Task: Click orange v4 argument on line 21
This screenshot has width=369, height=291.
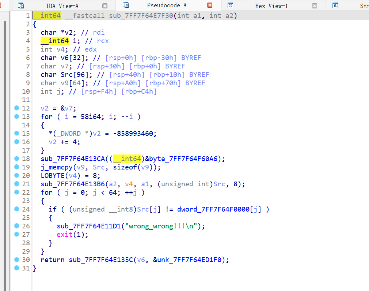Action: [x=129, y=184]
